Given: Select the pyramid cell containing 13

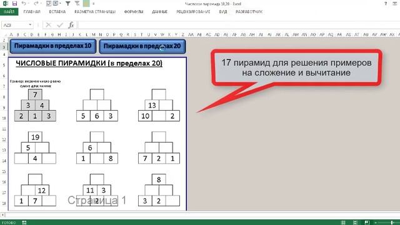Looking at the screenshot, I should click(152, 105).
